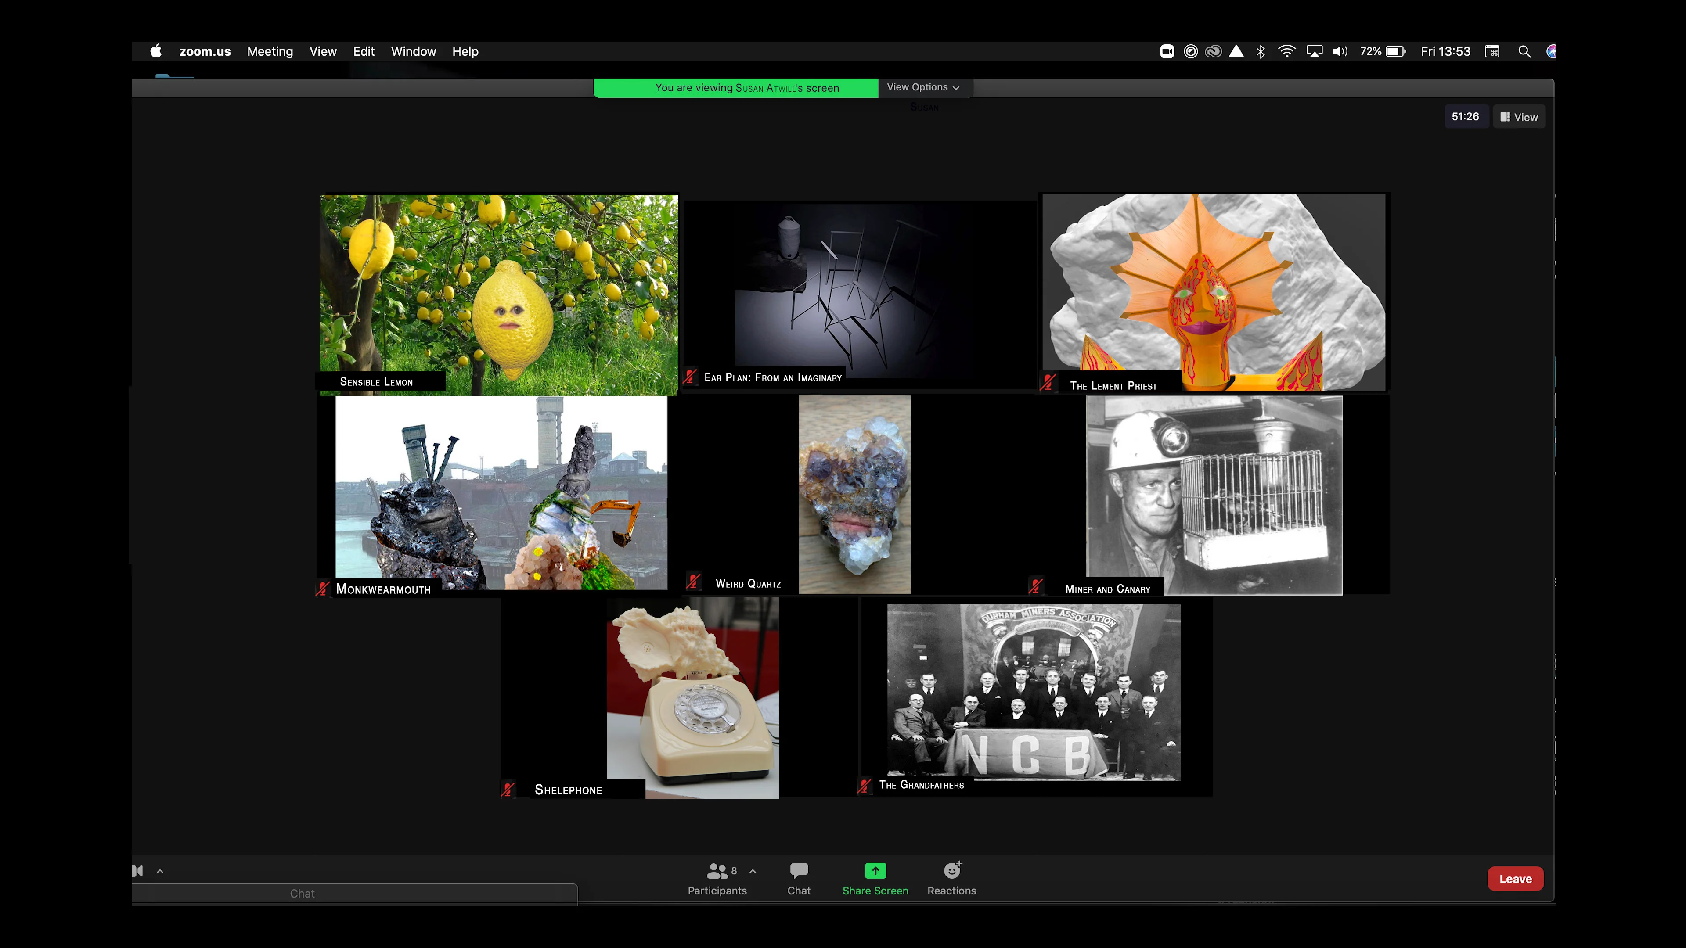The height and width of the screenshot is (948, 1686).
Task: Expand arrow next to Participants count
Action: 753,872
